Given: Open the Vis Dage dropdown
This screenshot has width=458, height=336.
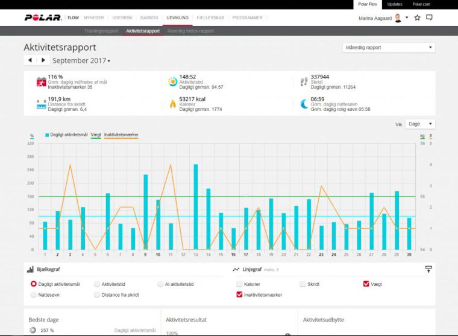Looking at the screenshot, I should click(420, 124).
